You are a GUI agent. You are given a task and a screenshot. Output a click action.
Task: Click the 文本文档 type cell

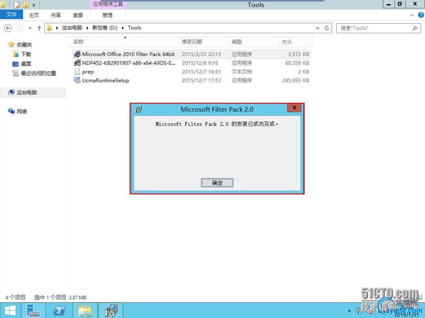click(242, 72)
